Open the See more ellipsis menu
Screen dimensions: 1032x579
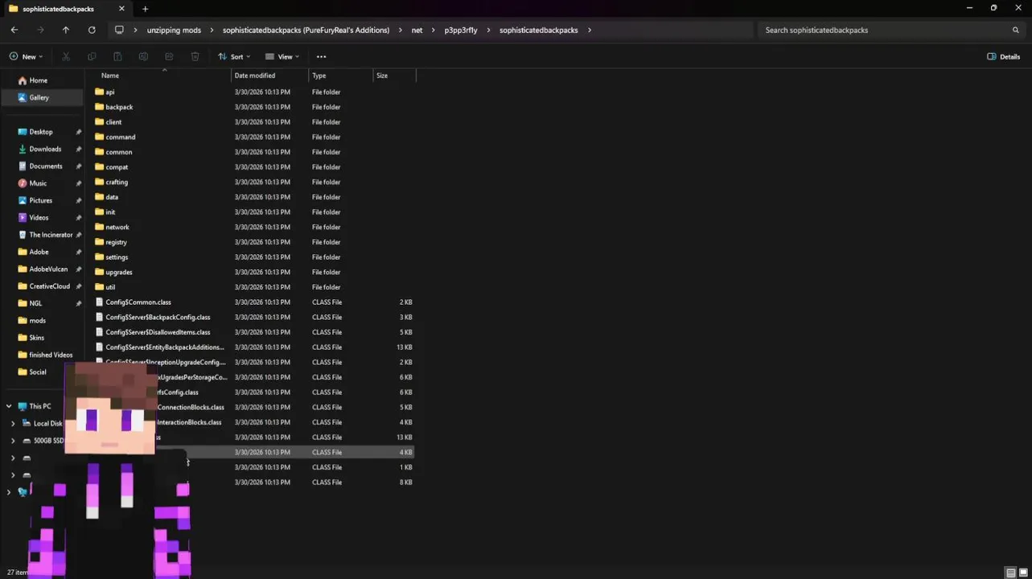point(321,56)
